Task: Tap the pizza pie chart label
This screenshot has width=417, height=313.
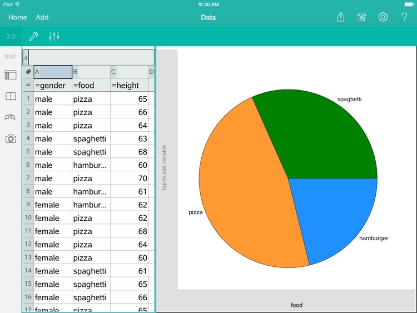Action: (x=196, y=212)
